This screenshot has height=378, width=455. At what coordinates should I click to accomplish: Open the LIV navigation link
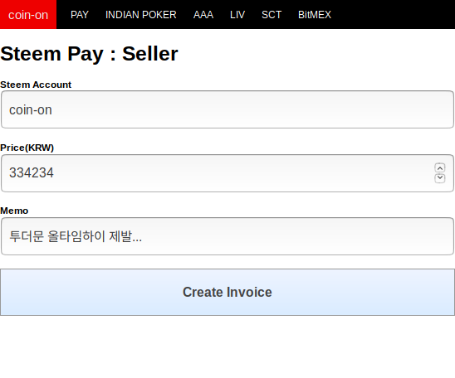237,14
